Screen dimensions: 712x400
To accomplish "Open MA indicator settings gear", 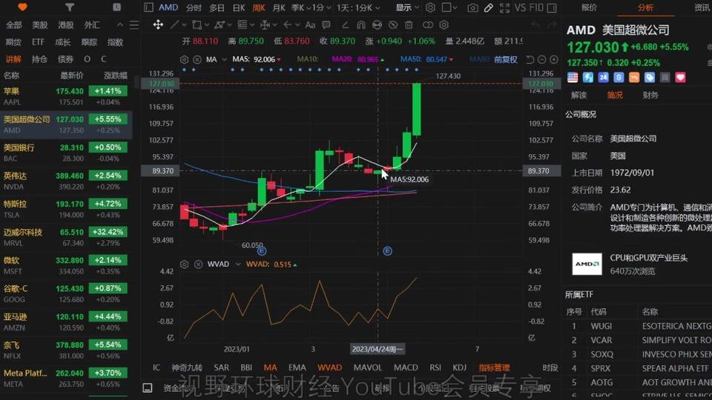I will tap(185, 59).
